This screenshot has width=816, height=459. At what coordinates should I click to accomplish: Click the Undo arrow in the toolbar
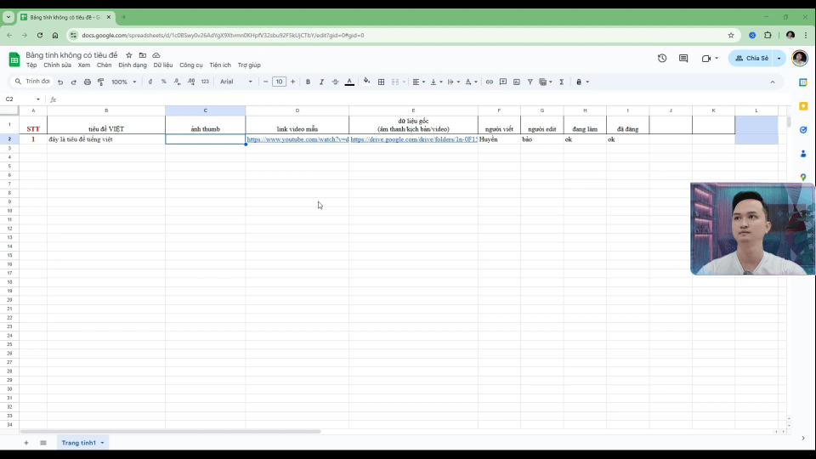point(60,82)
